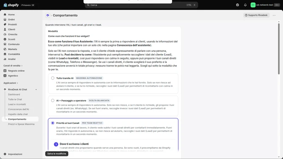The image size is (283, 159).
Task: Open the Ordini icon in sidebar
Action: tap(5, 19)
